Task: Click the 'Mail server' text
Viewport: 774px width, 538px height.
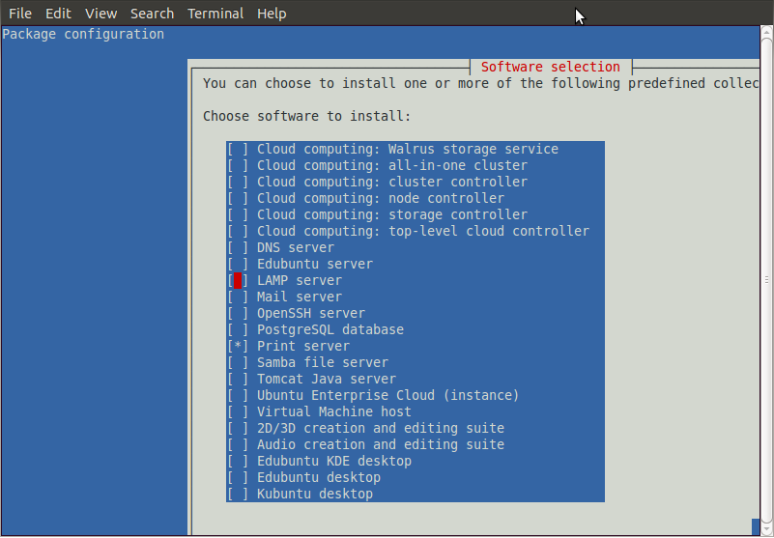Action: [300, 297]
